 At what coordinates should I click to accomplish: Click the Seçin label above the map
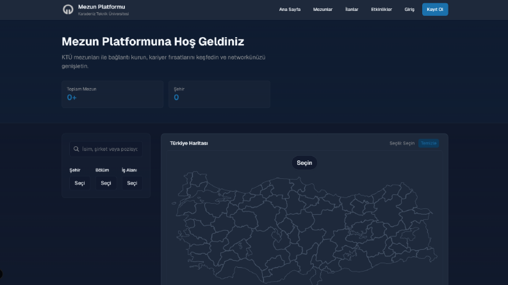click(304, 163)
